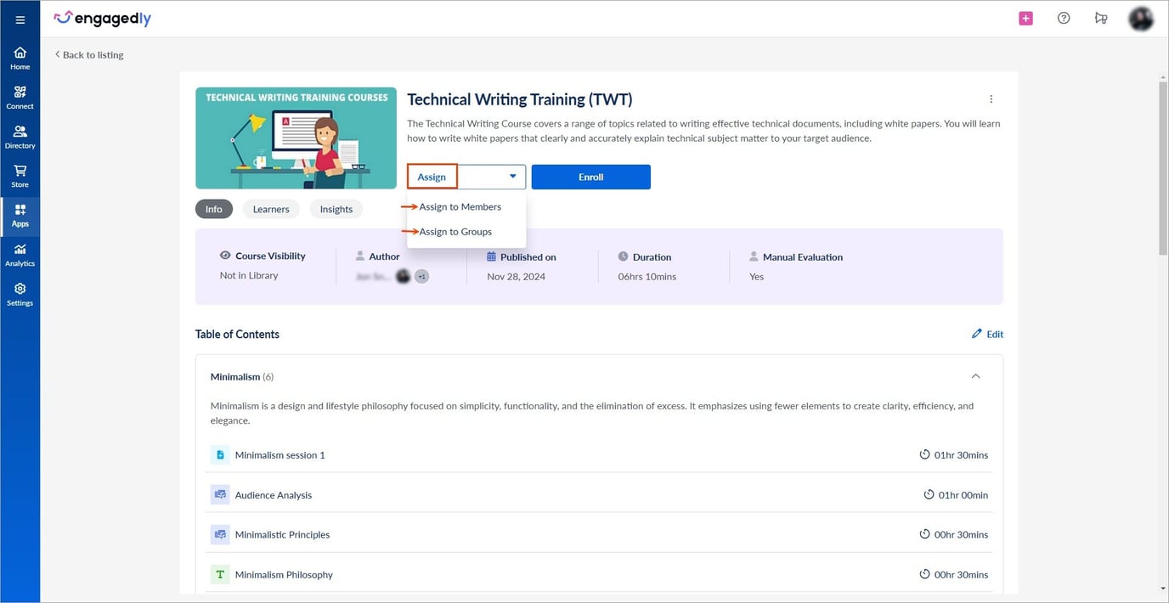The width and height of the screenshot is (1169, 603).
Task: Click the pink plus quick-add icon
Action: click(1025, 19)
